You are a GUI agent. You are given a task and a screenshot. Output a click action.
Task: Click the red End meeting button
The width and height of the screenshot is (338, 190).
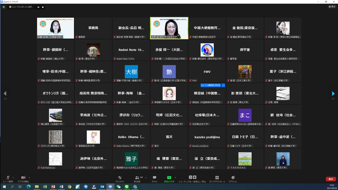pos(331,179)
